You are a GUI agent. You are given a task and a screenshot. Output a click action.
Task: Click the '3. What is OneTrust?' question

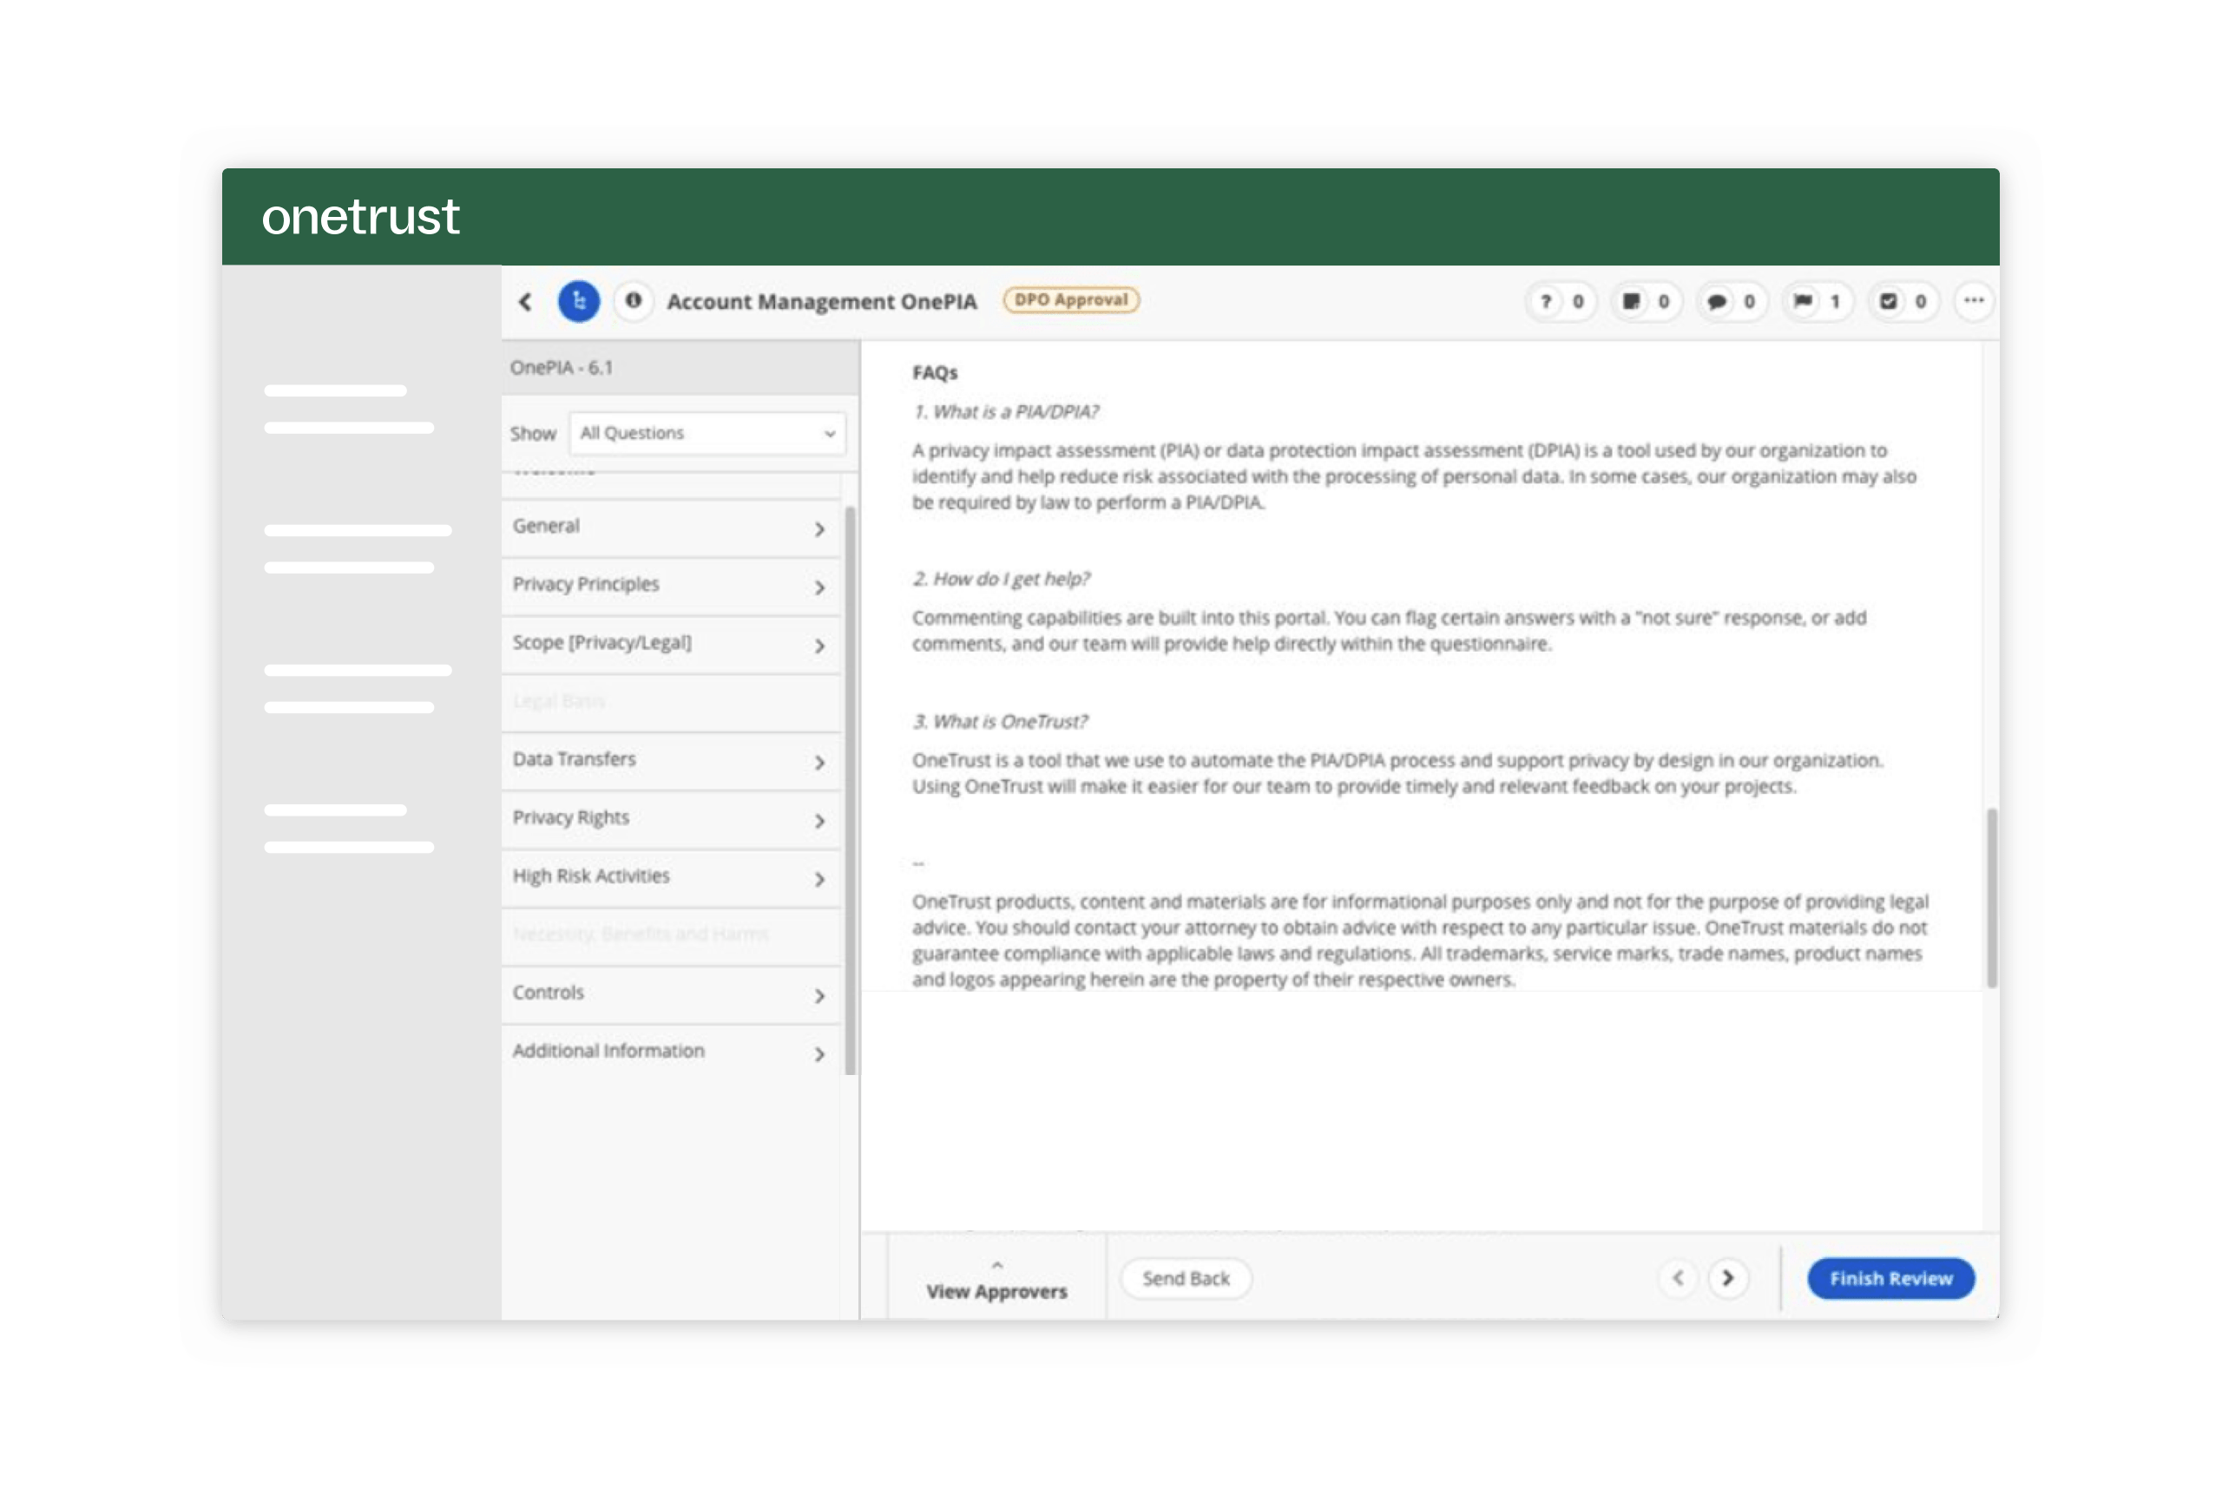(1000, 721)
